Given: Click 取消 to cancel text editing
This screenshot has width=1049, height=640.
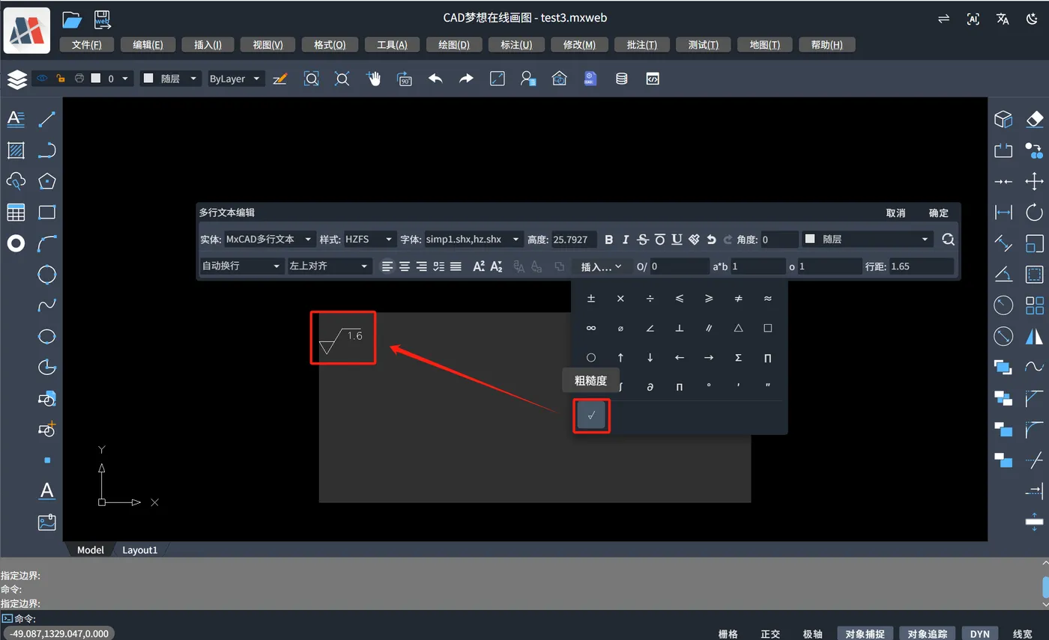Looking at the screenshot, I should coord(895,213).
